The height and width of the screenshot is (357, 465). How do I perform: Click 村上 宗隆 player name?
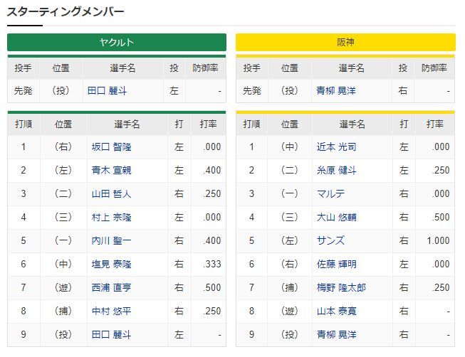pos(111,218)
